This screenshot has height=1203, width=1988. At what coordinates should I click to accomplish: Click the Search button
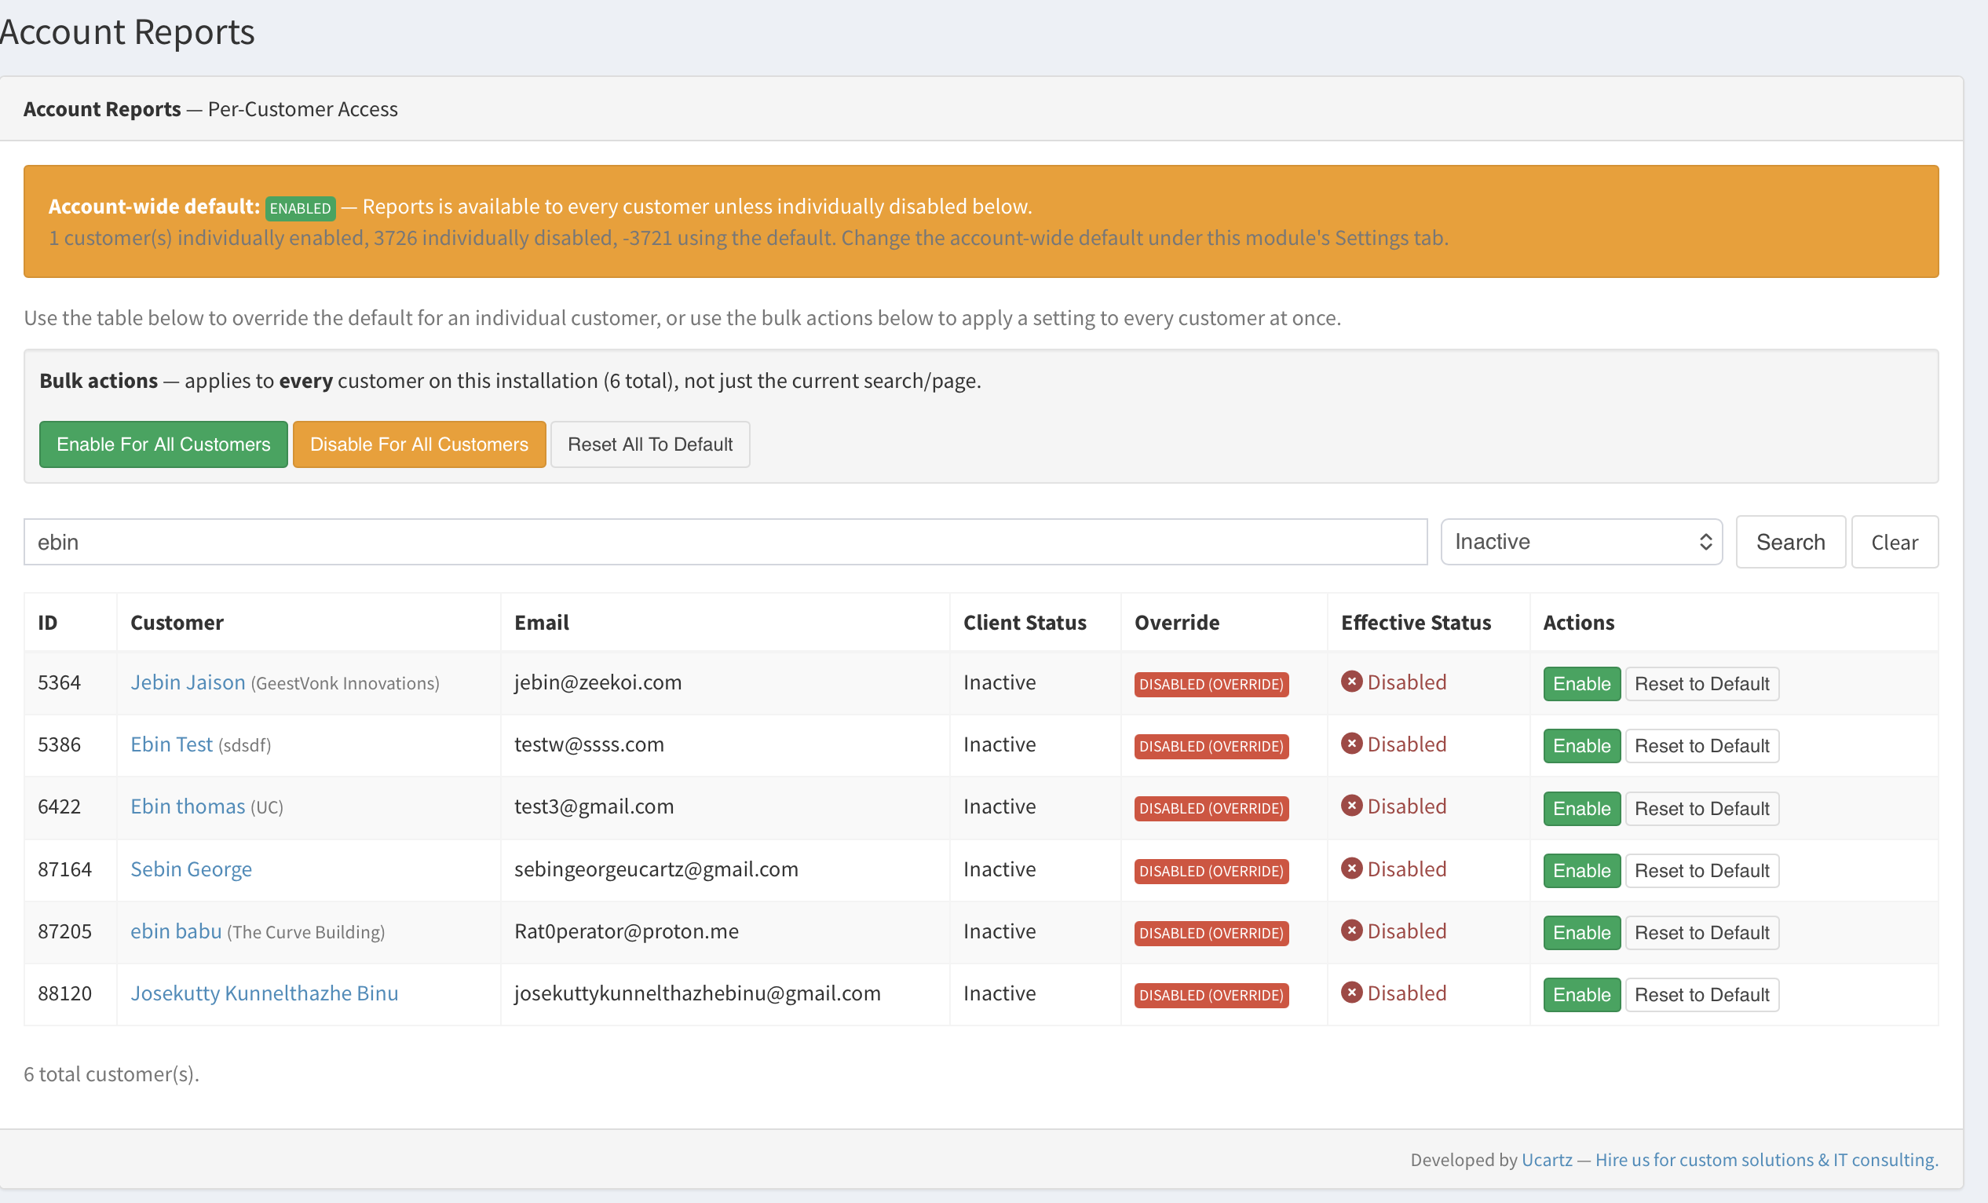click(1790, 541)
